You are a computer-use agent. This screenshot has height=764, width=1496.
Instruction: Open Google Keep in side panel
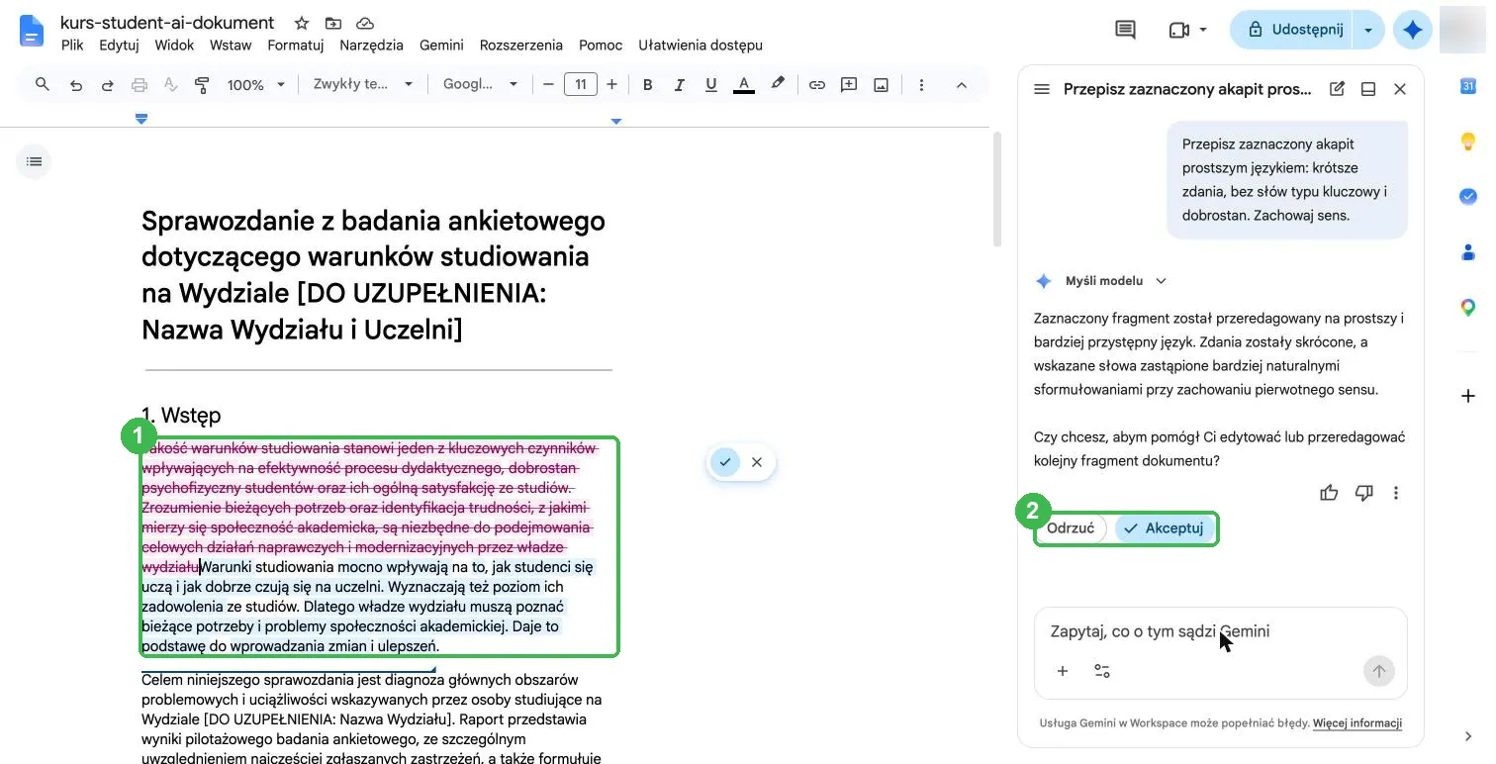(1468, 142)
